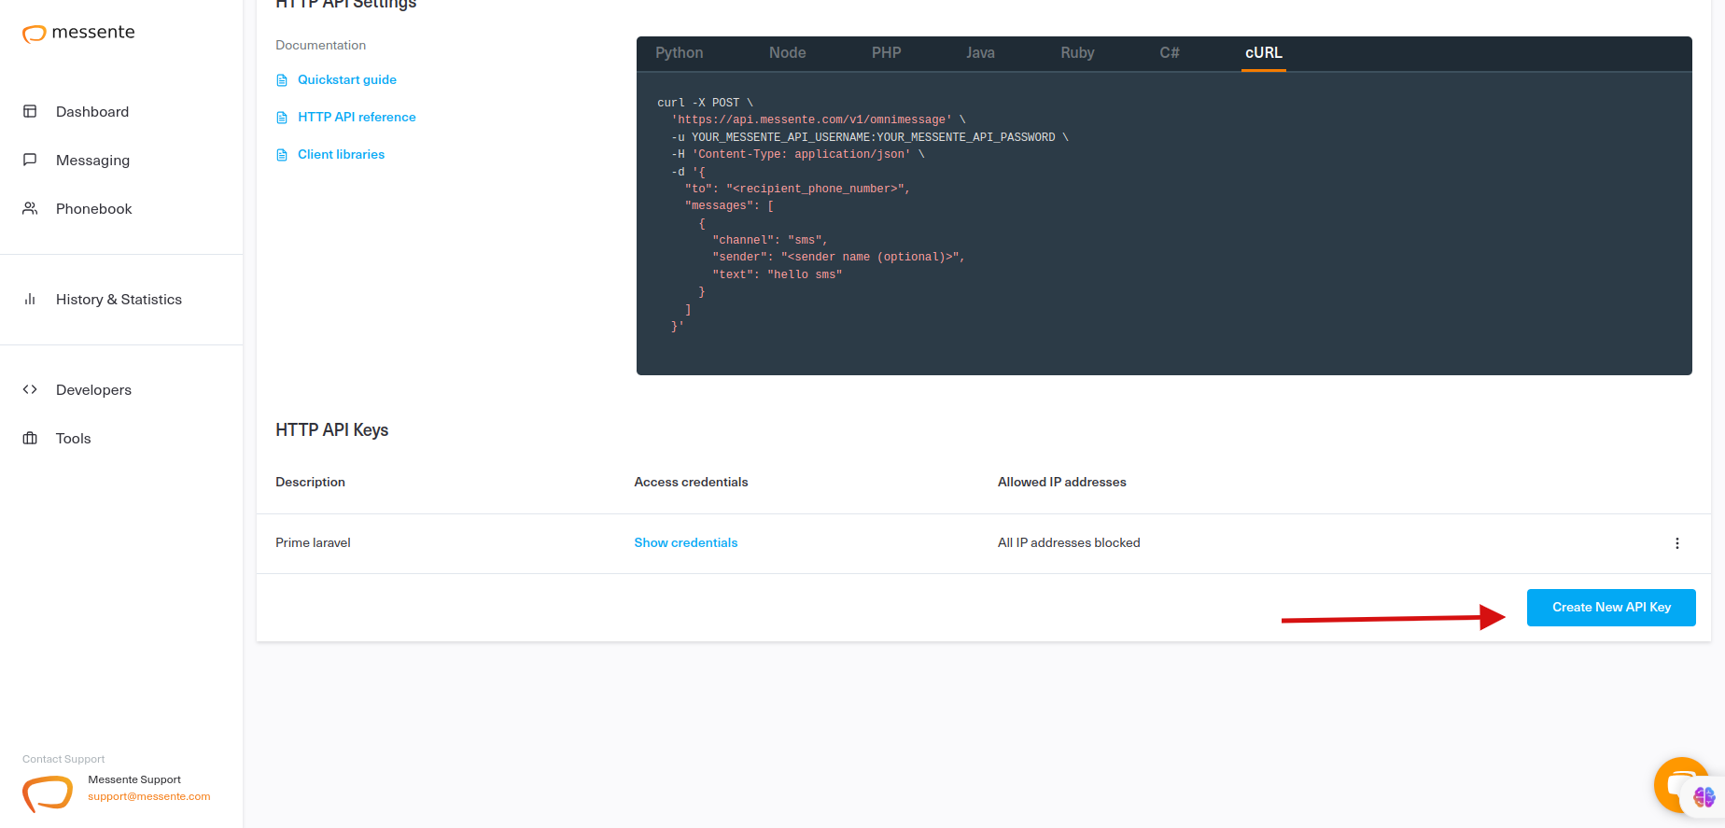The height and width of the screenshot is (828, 1725).
Task: Click the sender name code line
Action: (838, 258)
